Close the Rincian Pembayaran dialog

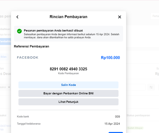coord(120,17)
